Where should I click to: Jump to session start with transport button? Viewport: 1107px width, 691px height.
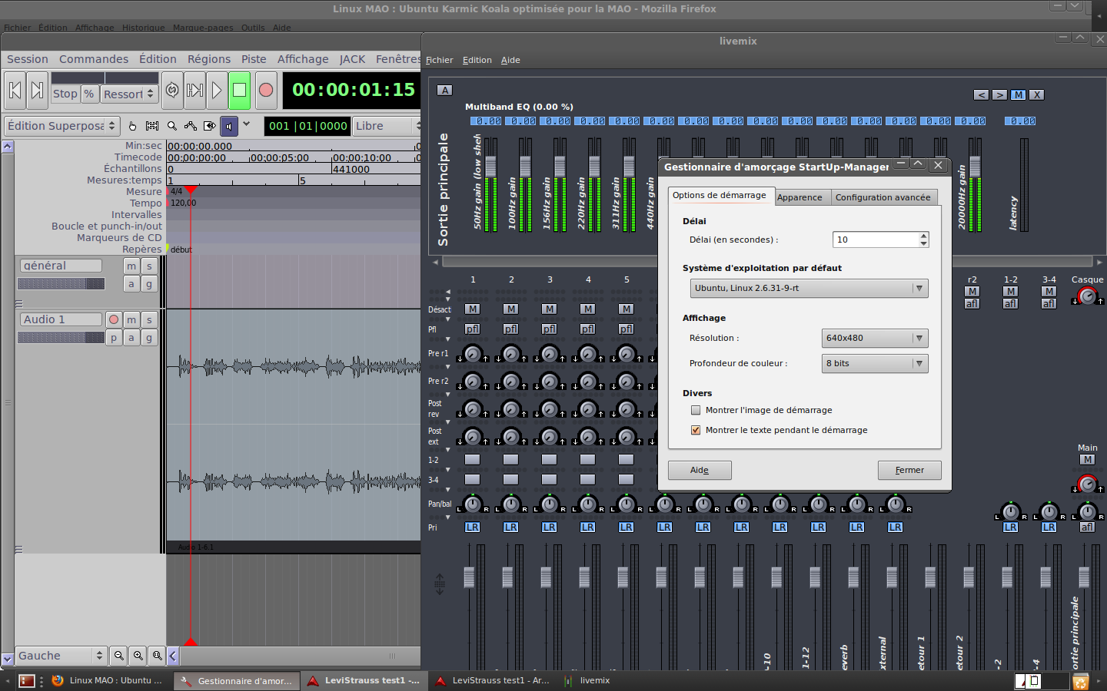pyautogui.click(x=15, y=91)
